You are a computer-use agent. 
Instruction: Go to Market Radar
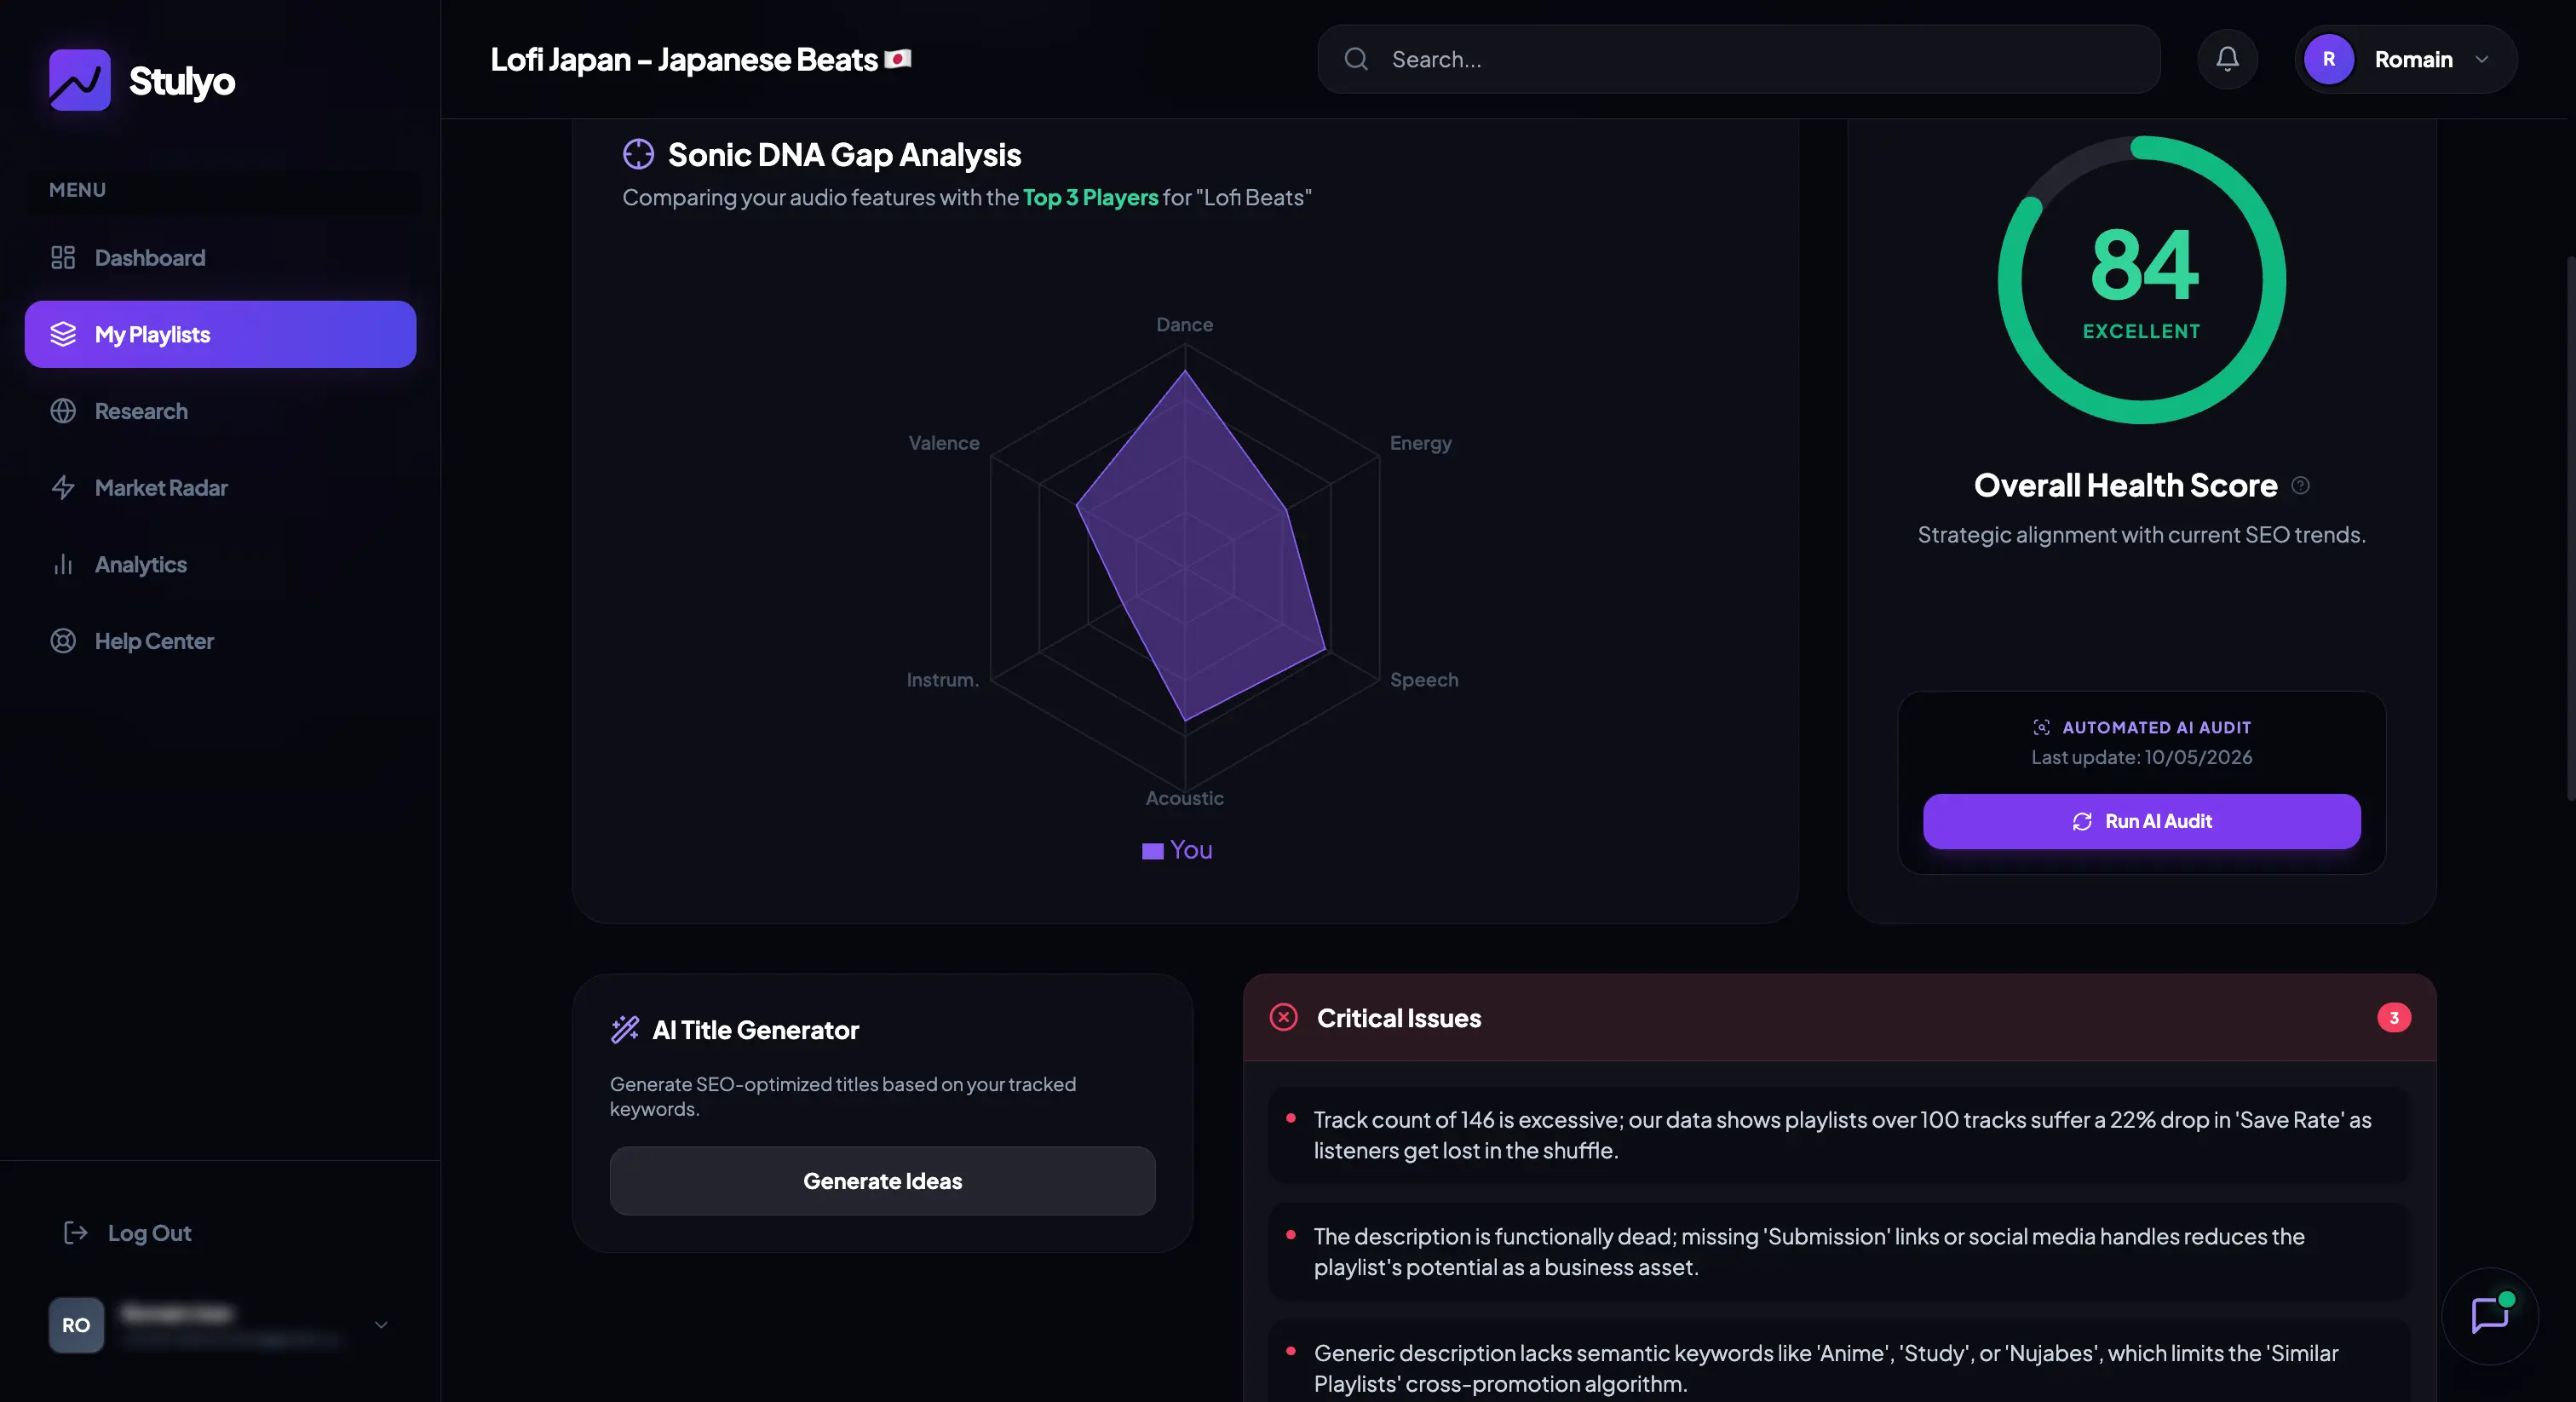point(220,488)
